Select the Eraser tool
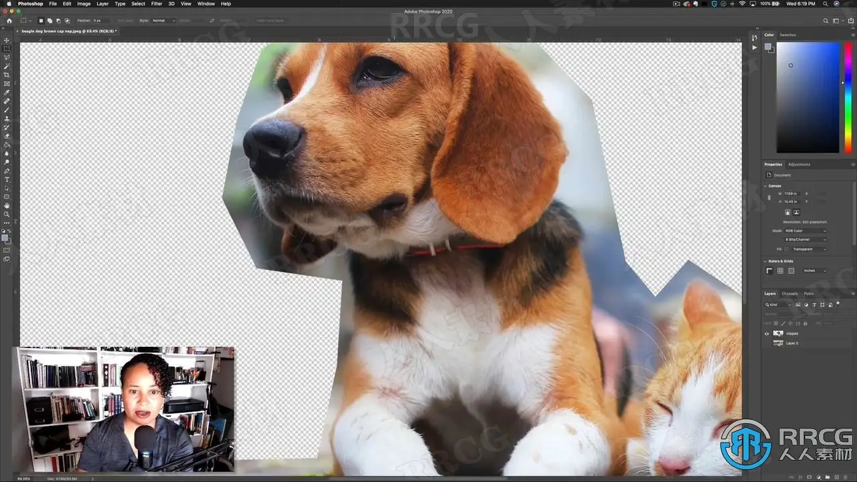 pyautogui.click(x=7, y=136)
